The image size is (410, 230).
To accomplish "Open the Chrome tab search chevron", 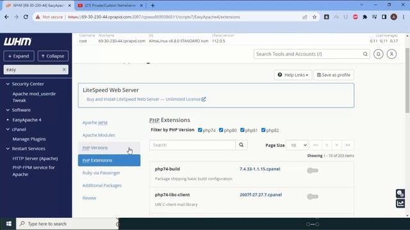I will tap(361, 5).
